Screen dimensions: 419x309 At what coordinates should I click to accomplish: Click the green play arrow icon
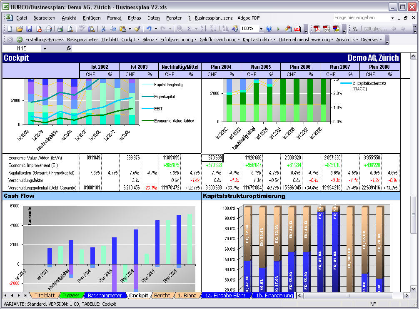coord(278,29)
